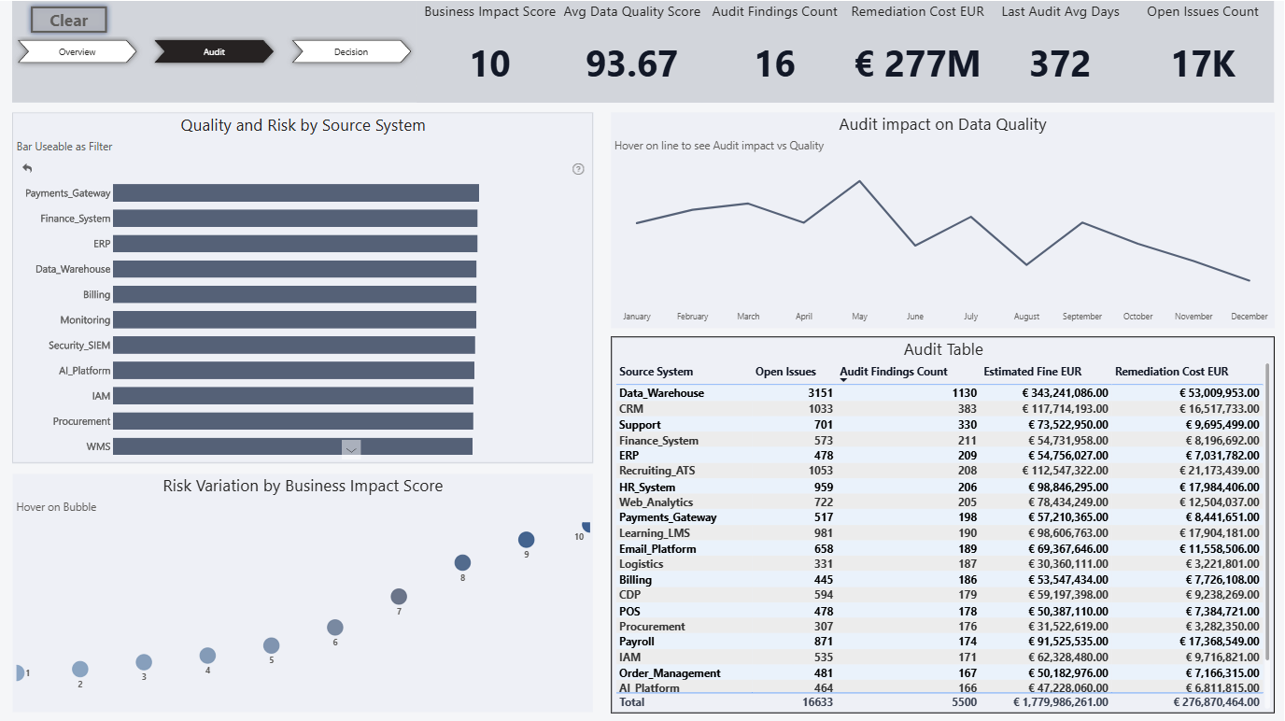The width and height of the screenshot is (1285, 721).
Task: Filter by Data_Warehouse bar
Action: pos(294,269)
